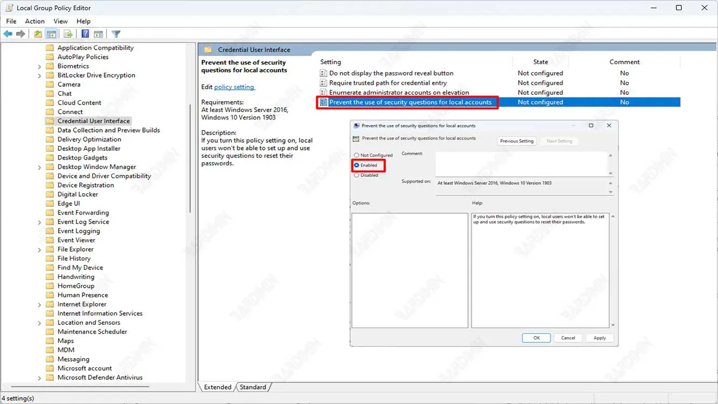This screenshot has width=718, height=404.
Task: Select 'Enumerate administrator accounts on elevation' row text
Action: pyautogui.click(x=399, y=93)
